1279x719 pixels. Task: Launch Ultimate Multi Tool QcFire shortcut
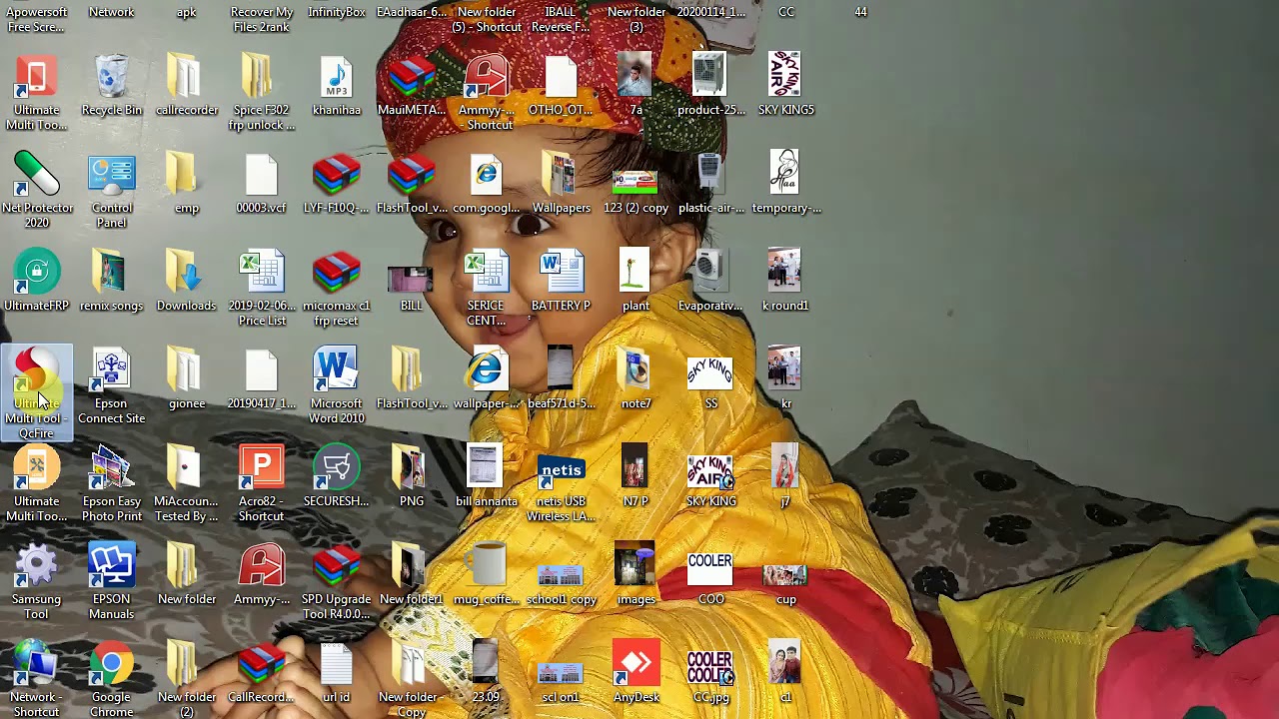point(37,371)
